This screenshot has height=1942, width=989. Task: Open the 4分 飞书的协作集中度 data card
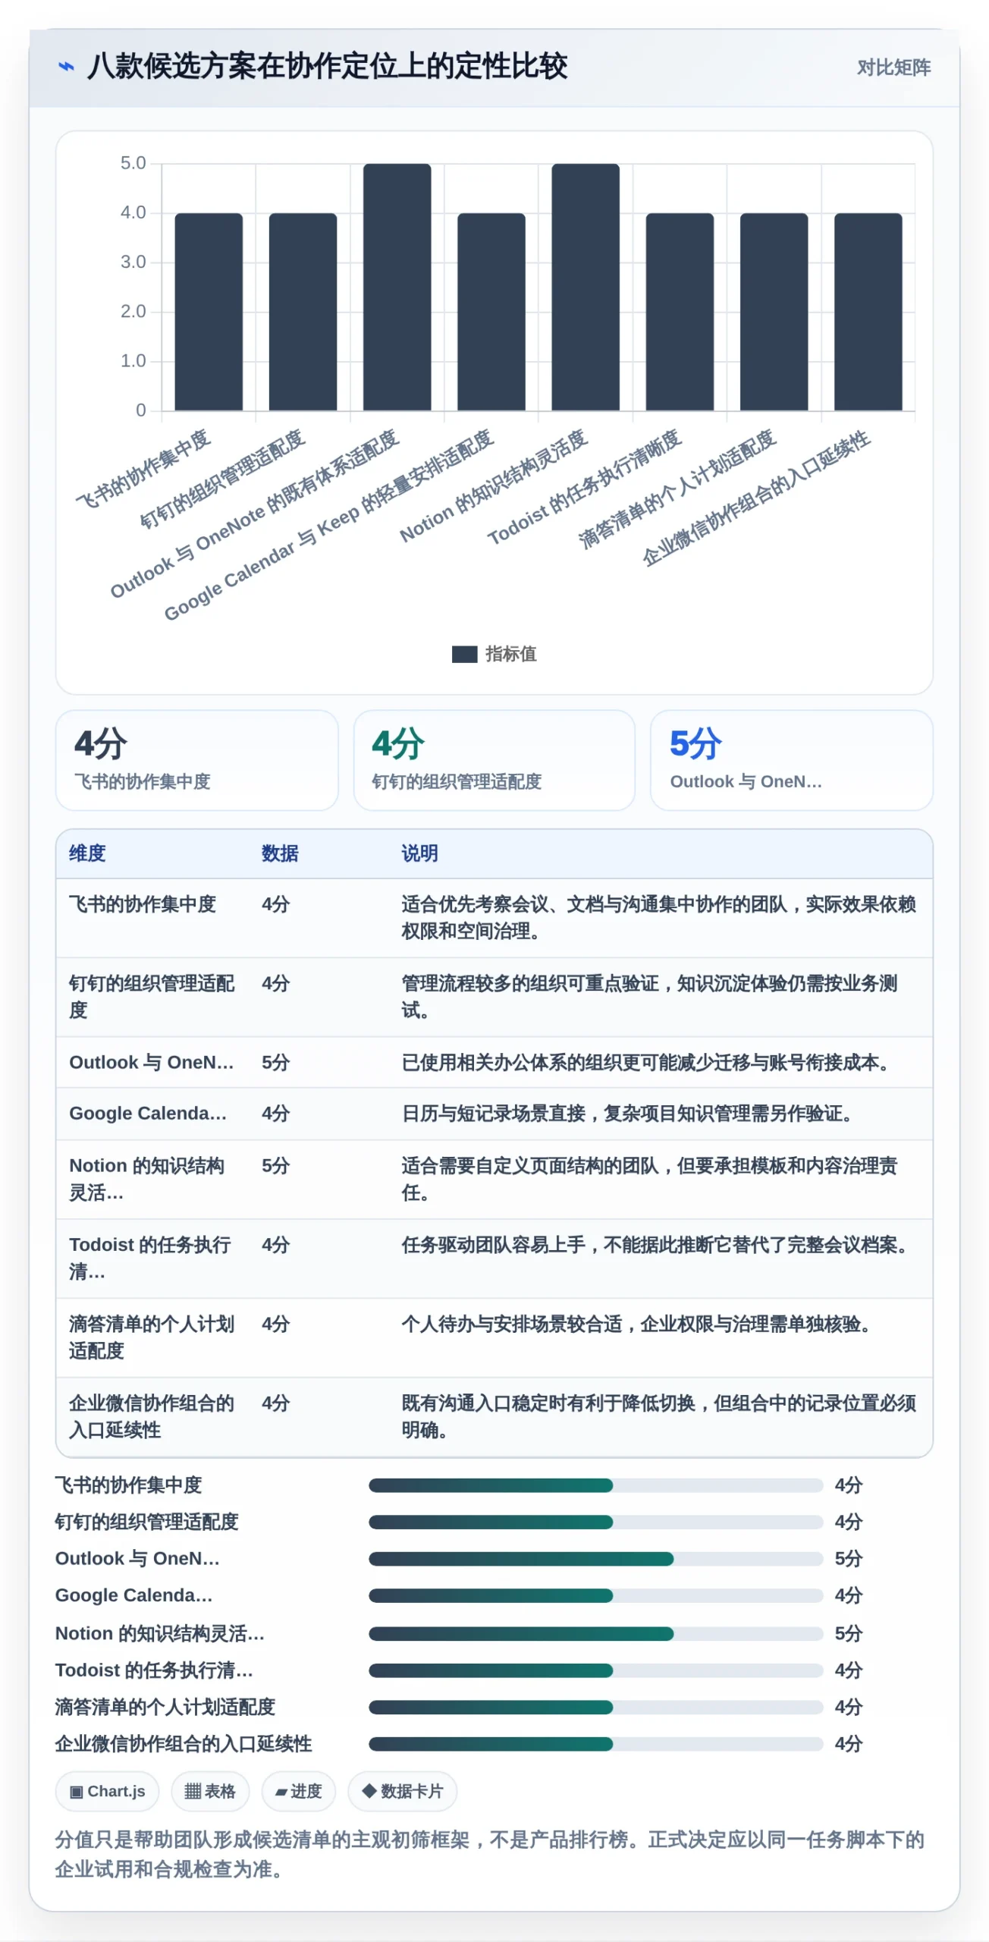pos(197,760)
